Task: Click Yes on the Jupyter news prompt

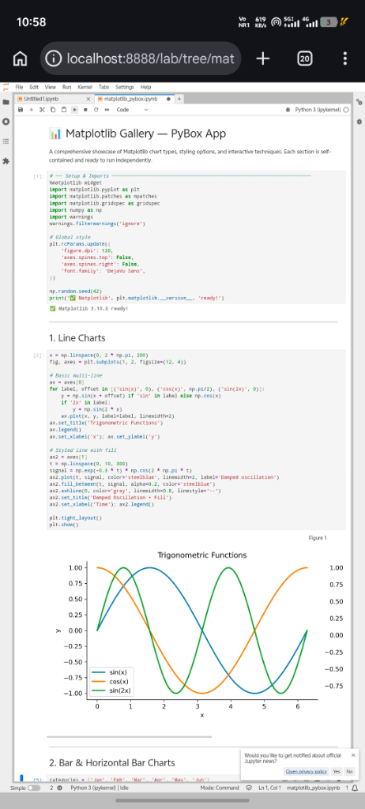Action: 337,771
